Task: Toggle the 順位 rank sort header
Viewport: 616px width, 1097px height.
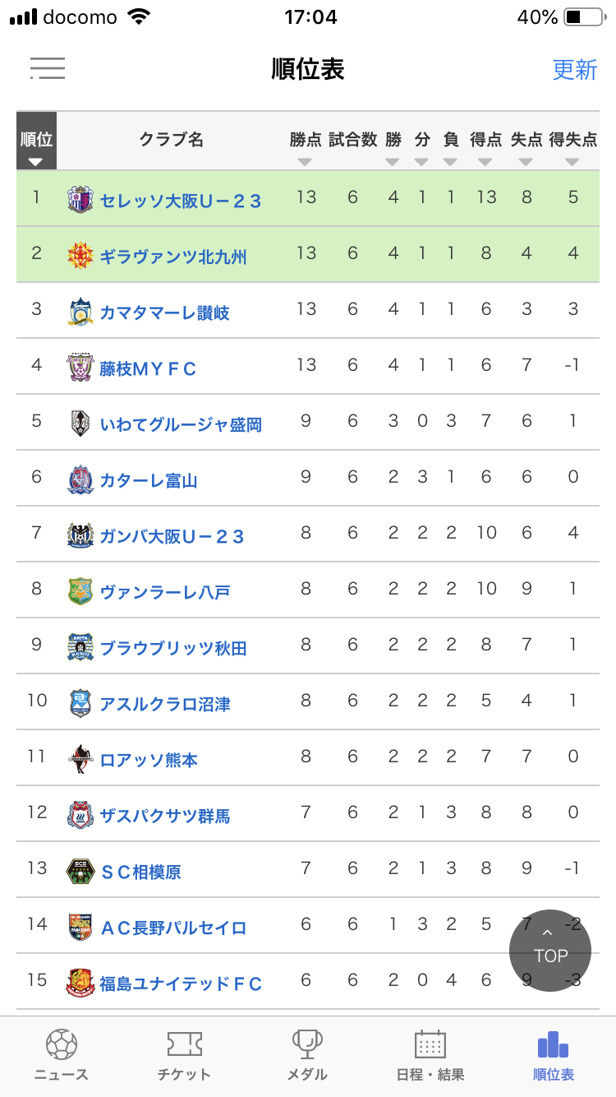Action: [x=36, y=141]
